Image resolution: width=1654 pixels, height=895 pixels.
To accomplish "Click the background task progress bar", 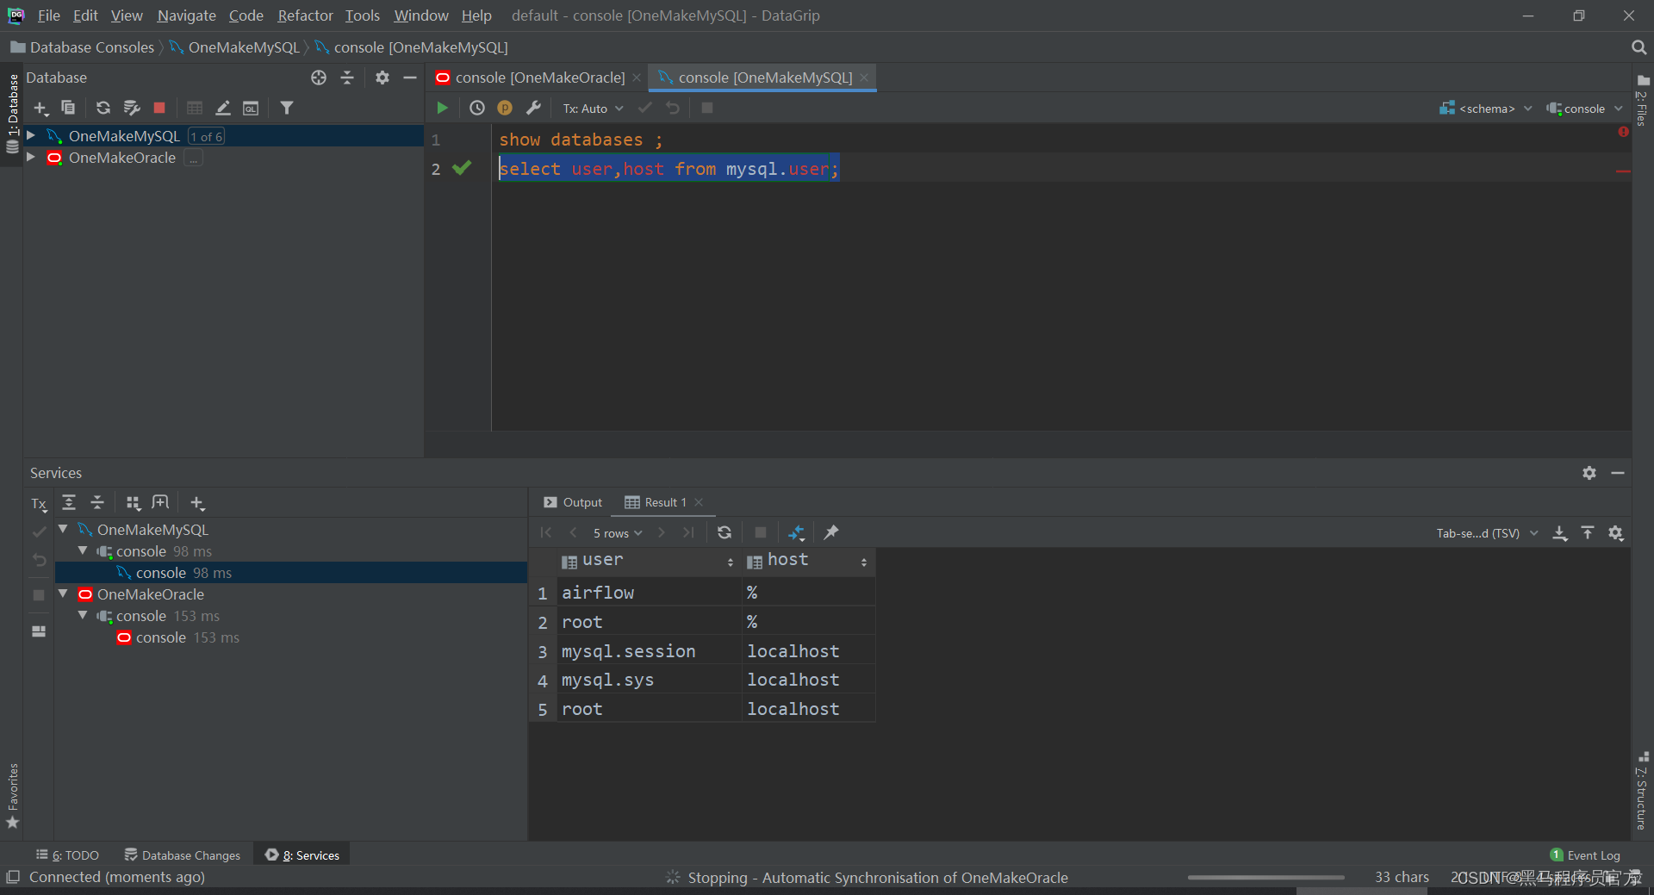I will point(1265,877).
